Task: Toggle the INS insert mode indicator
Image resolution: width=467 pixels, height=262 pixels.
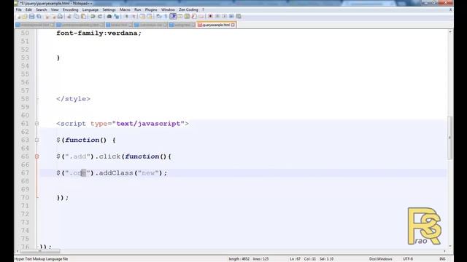Action: click(x=443, y=259)
